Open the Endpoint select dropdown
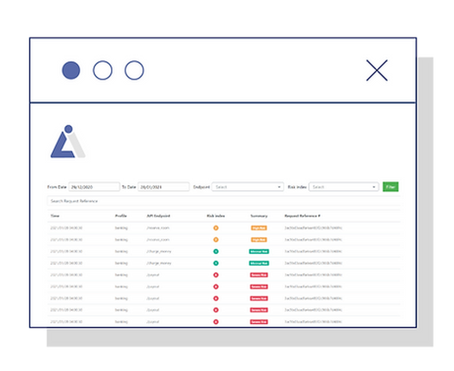Image resolution: width=454 pixels, height=371 pixels. tap(247, 187)
